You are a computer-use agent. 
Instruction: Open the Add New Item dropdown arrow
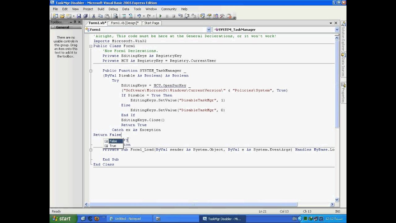click(73, 16)
